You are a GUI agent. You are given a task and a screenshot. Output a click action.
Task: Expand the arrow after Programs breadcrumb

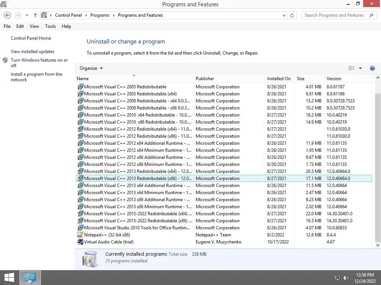pos(113,15)
